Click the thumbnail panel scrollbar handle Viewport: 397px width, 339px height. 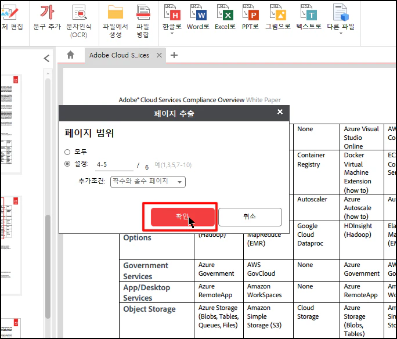[x=48, y=266]
